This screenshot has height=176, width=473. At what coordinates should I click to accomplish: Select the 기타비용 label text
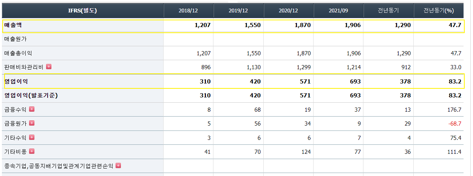click(15, 152)
